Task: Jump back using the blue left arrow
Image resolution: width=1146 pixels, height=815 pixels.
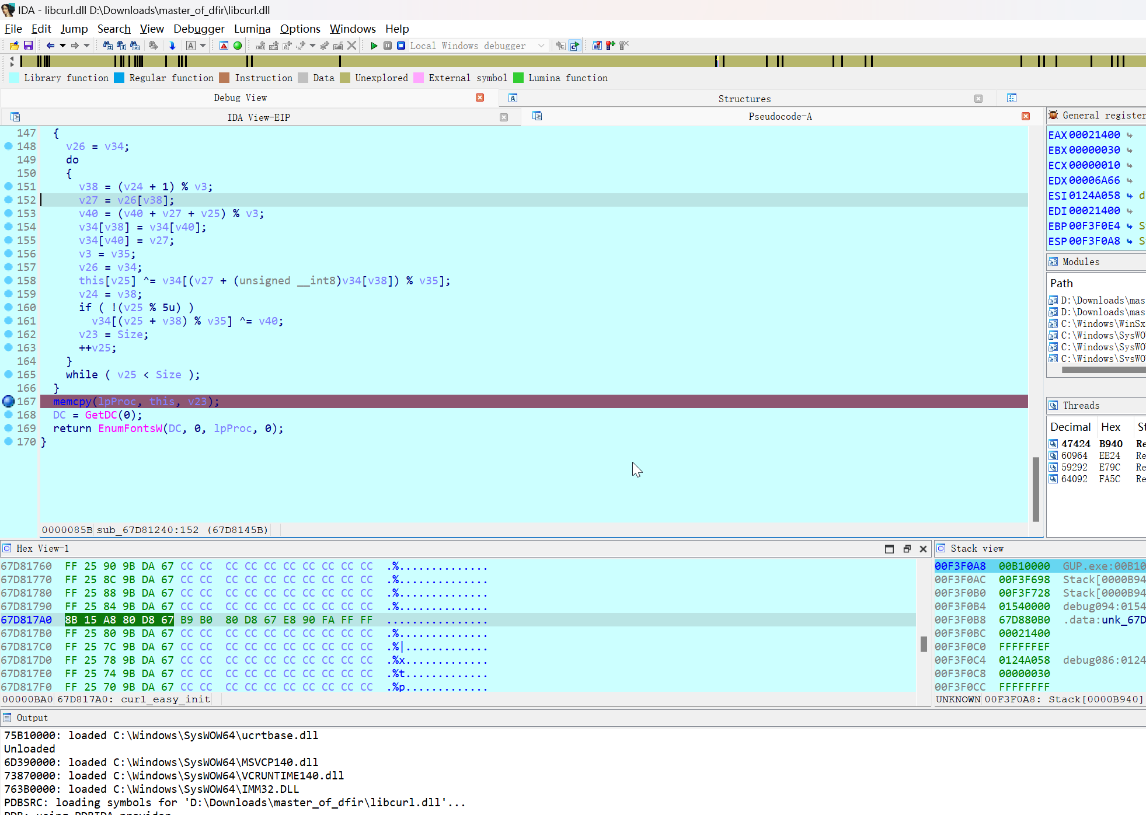Action: 50,46
